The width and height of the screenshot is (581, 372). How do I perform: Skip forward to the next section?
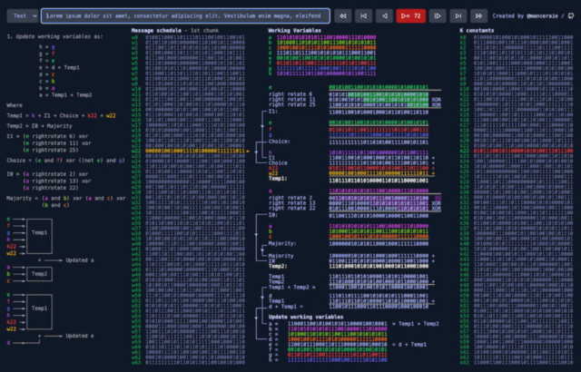pyautogui.click(x=458, y=16)
